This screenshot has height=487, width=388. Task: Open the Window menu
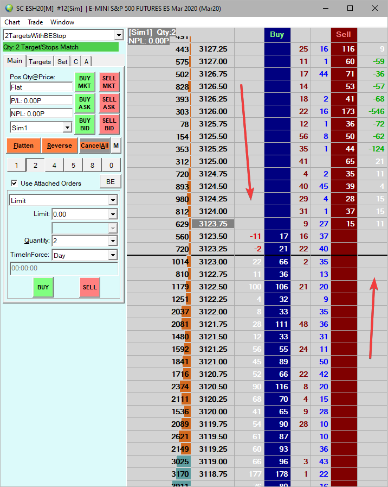(x=62, y=22)
